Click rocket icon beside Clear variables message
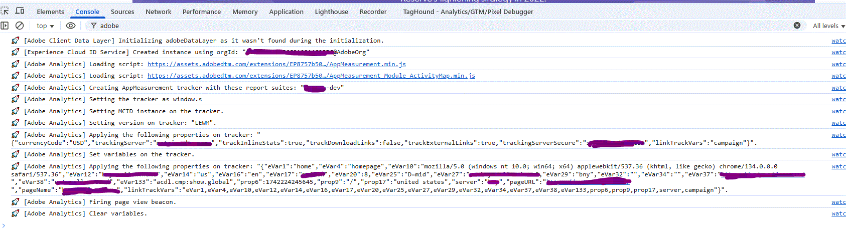Image resolution: width=846 pixels, height=232 pixels. click(x=16, y=213)
